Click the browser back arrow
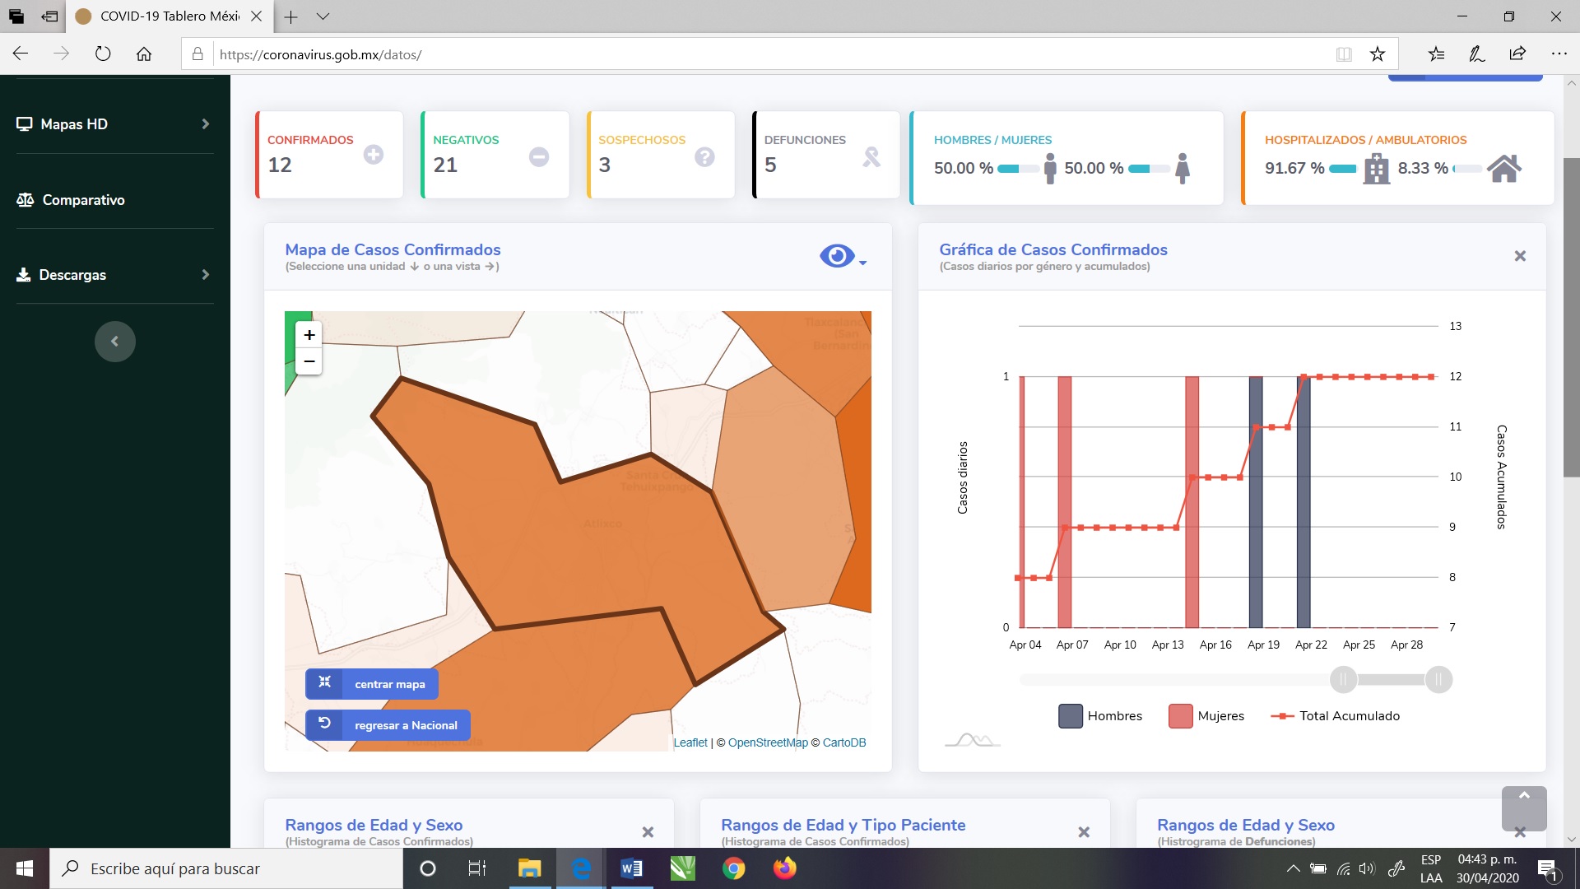 pos(21,54)
